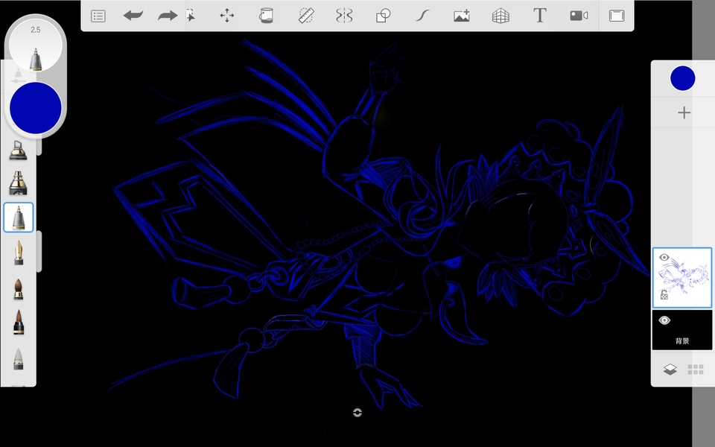Choose the dark-brown paintbrush with black ferrule
The image size is (715, 447).
(18, 322)
